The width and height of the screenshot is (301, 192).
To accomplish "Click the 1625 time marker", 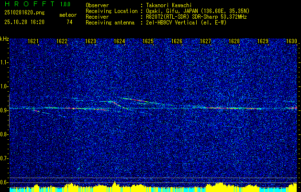I will [x=148, y=41].
